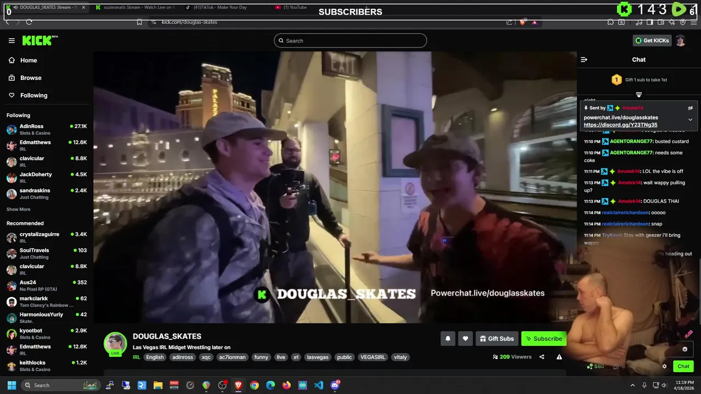Viewport: 701px width, 394px height.
Task: Open the user profile avatar menu
Action: click(680, 40)
